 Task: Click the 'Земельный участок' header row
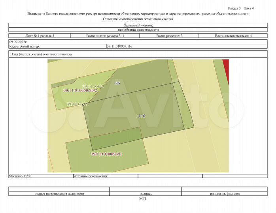pyautogui.click(x=138, y=25)
